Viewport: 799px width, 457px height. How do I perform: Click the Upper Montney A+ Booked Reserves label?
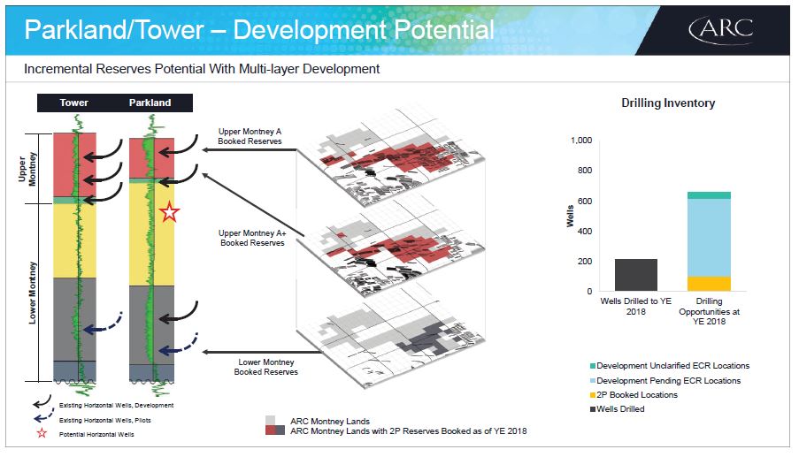click(252, 238)
